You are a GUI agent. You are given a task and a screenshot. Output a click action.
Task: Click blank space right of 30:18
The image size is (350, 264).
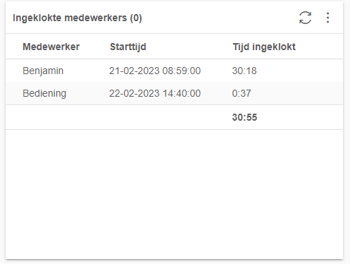pos(299,71)
